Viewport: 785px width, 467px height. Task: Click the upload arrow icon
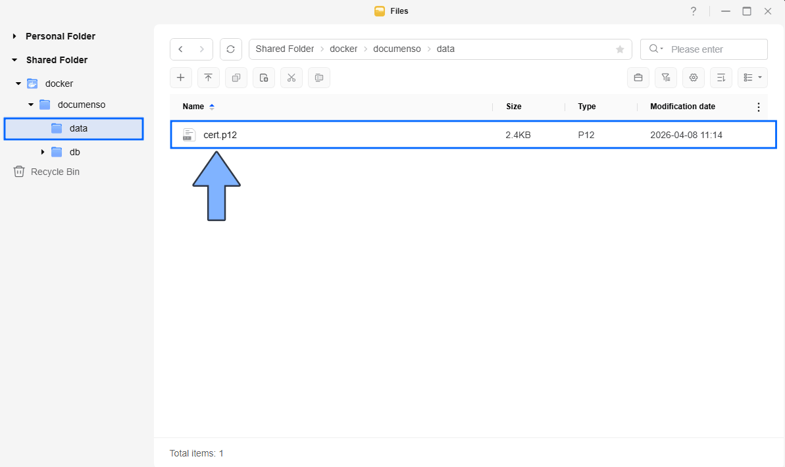208,78
